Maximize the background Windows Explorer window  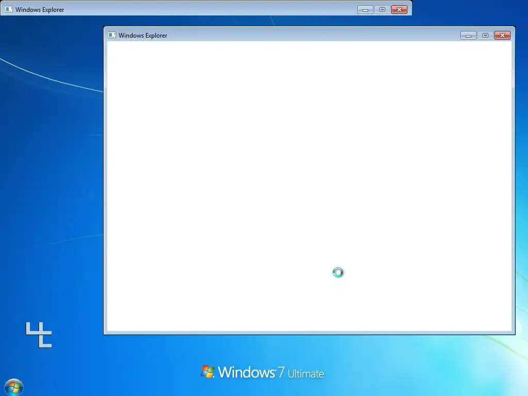382,9
